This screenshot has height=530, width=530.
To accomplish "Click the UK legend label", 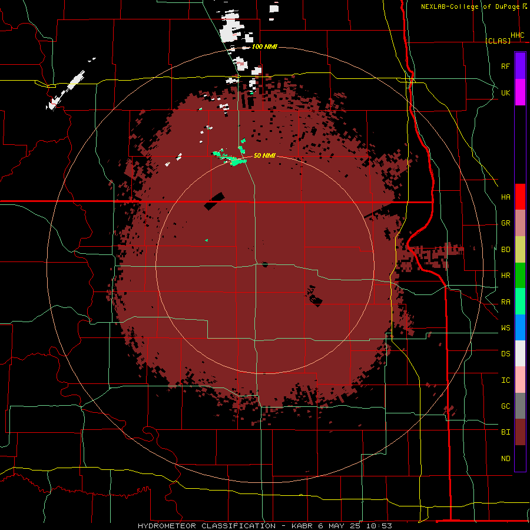I will coord(505,92).
